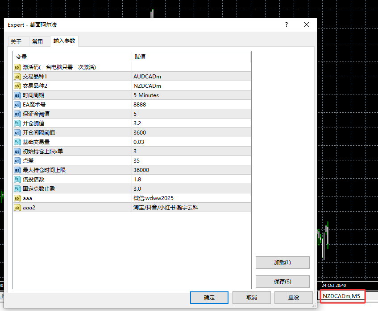The width and height of the screenshot is (378, 311).
Task: Click the ab string icon beside 激活码
Action: (17, 67)
